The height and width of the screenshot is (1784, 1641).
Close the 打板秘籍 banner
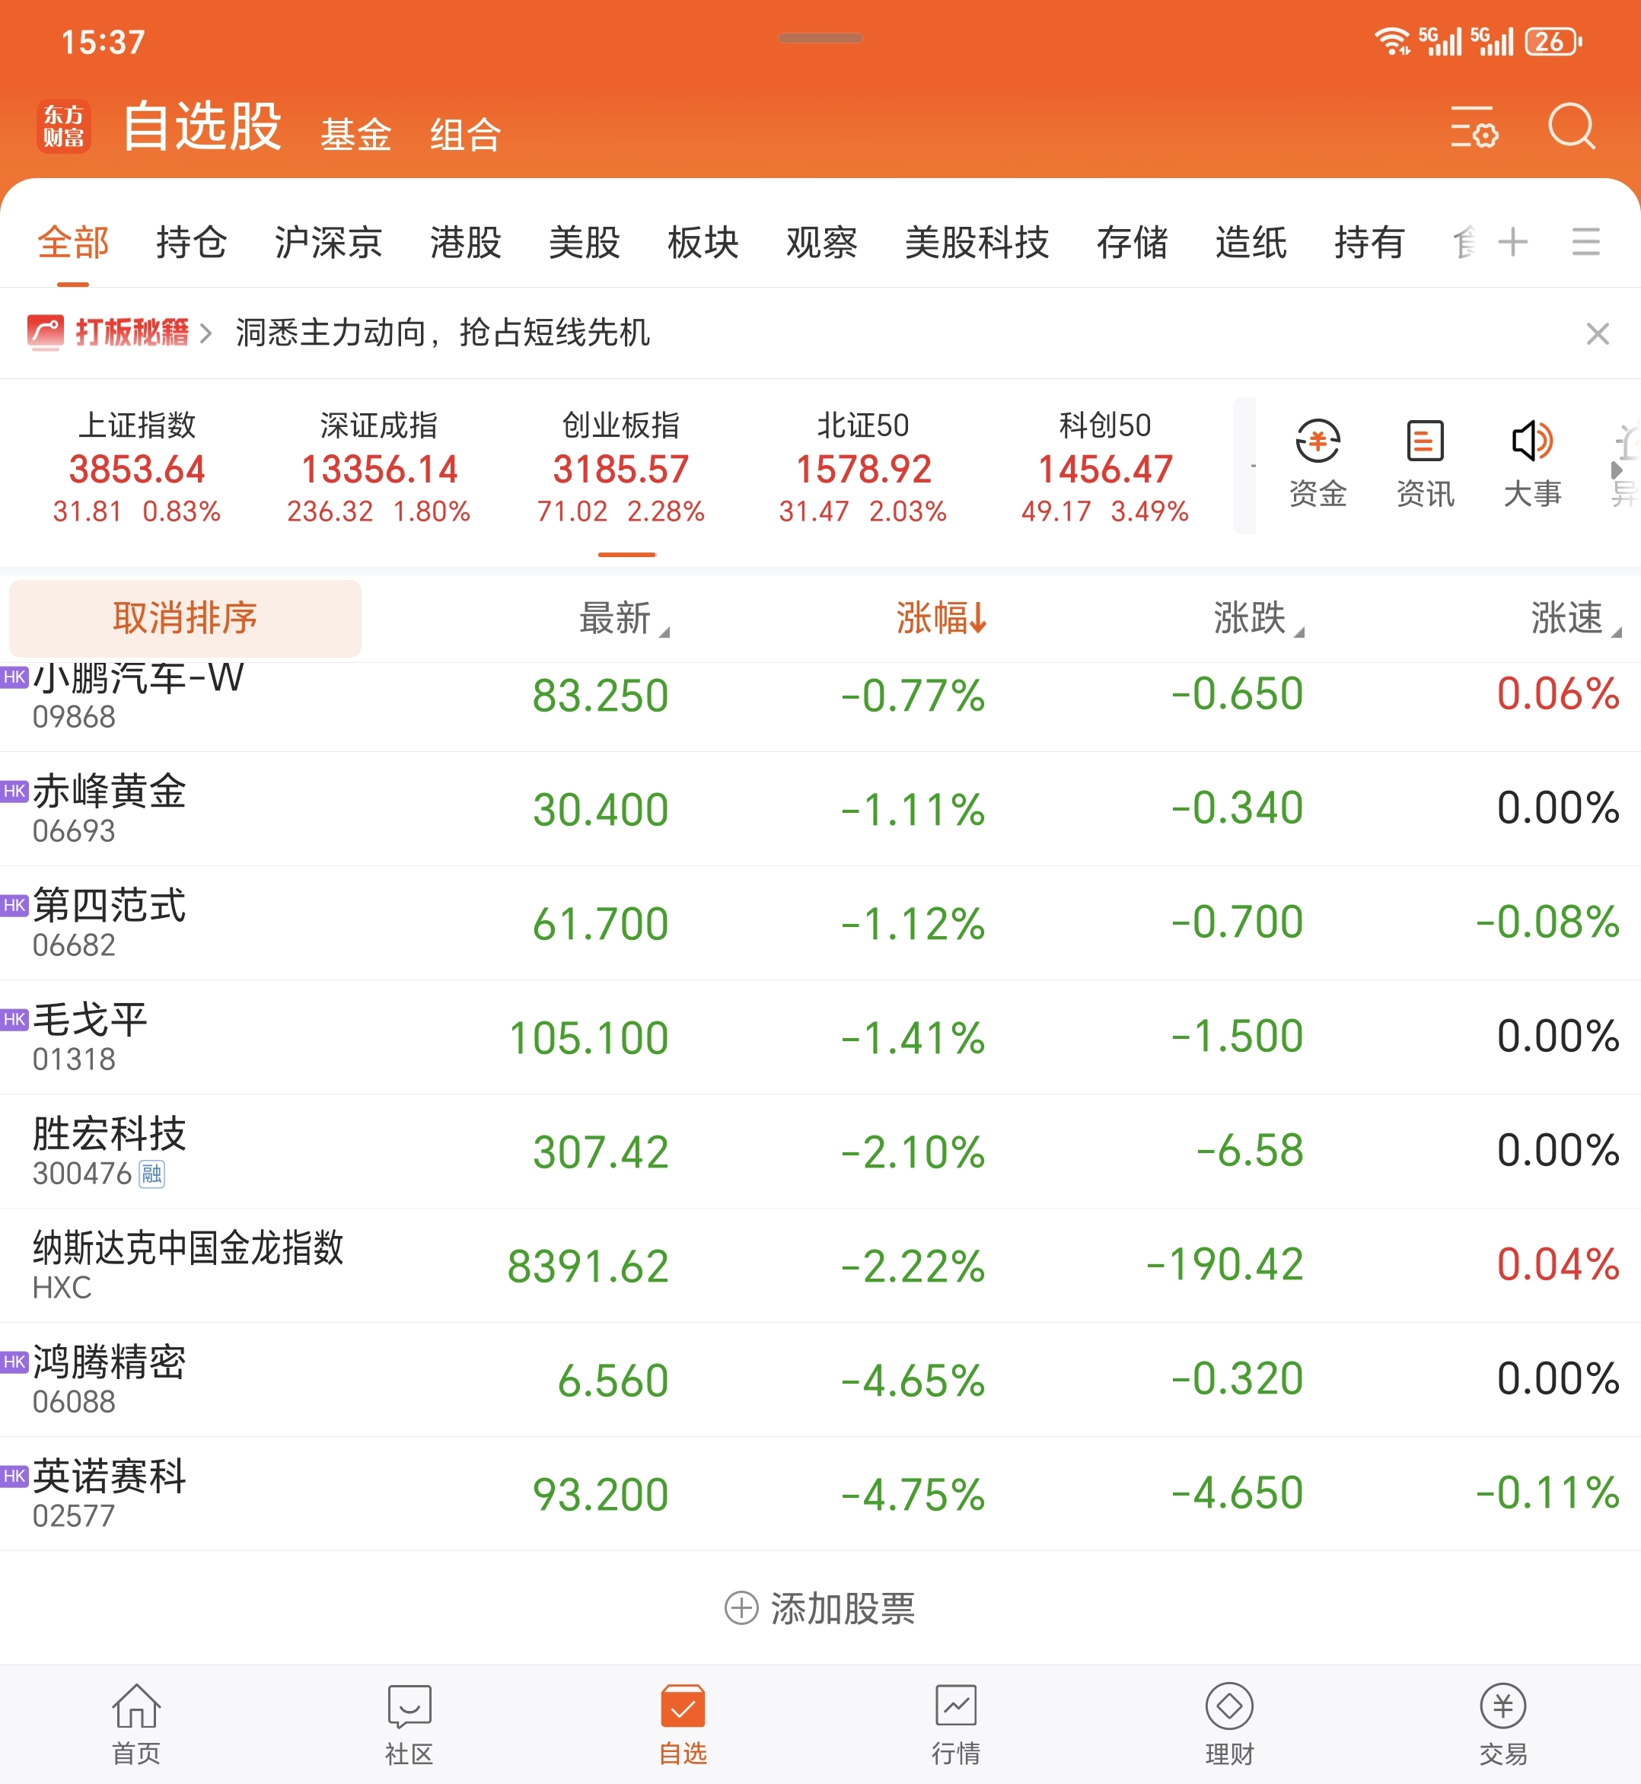1598,334
